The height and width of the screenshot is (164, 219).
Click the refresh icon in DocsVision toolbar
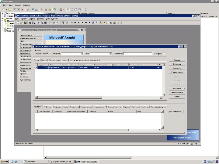(x=33, y=9)
